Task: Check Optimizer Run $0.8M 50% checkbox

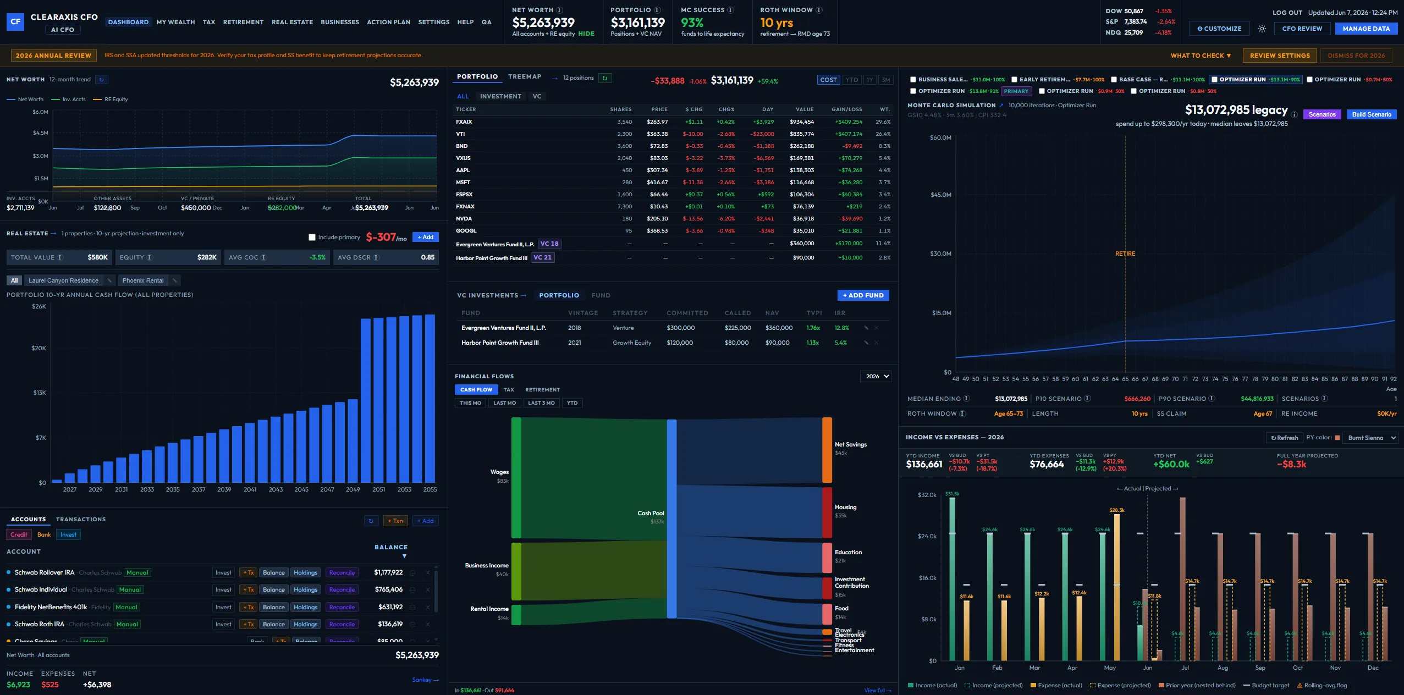Action: tap(1133, 91)
